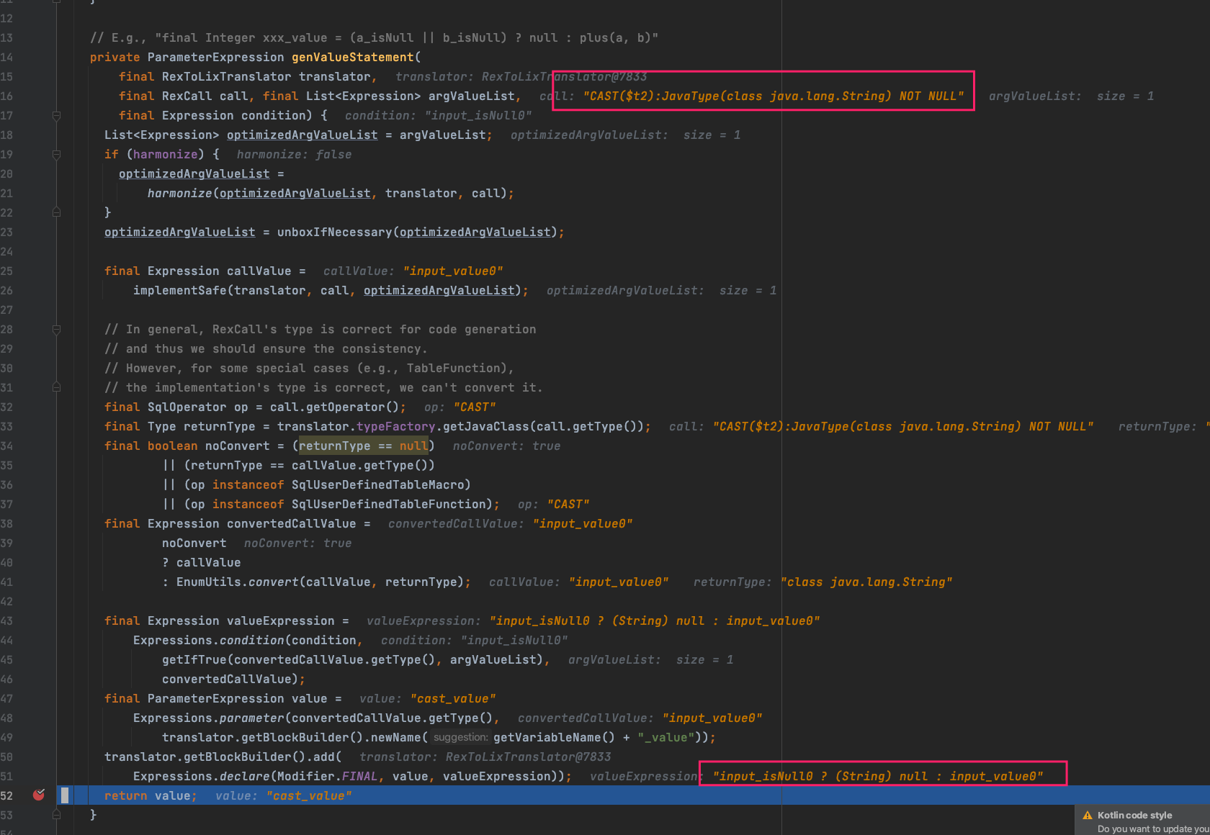The width and height of the screenshot is (1210, 835).
Task: Click getVariableName call on line 49
Action: (x=547, y=737)
